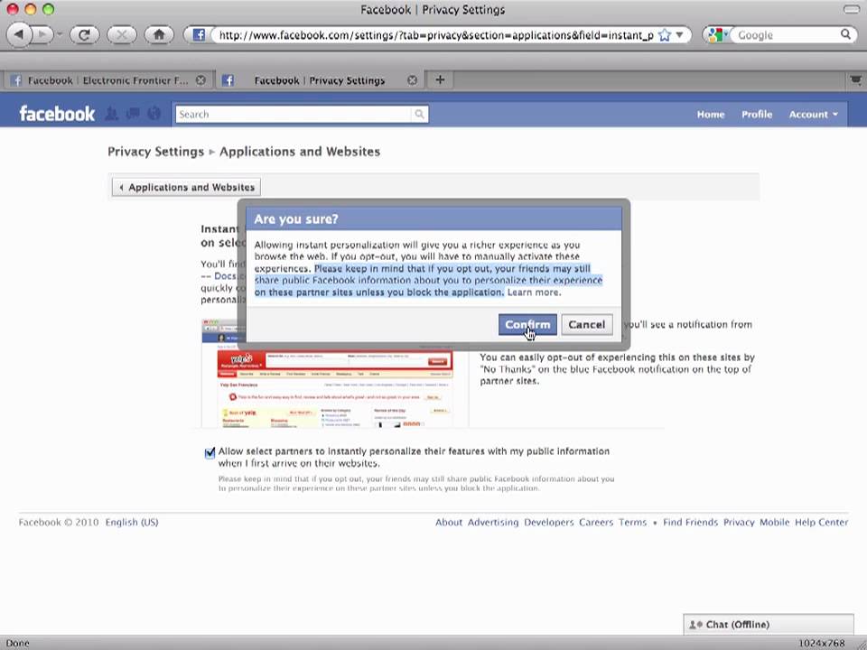Screen dimensions: 867x650
Task: Open the back/forward history dropdown arrow
Action: tap(60, 35)
